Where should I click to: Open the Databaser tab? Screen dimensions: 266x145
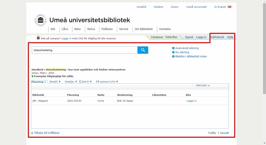(157, 37)
